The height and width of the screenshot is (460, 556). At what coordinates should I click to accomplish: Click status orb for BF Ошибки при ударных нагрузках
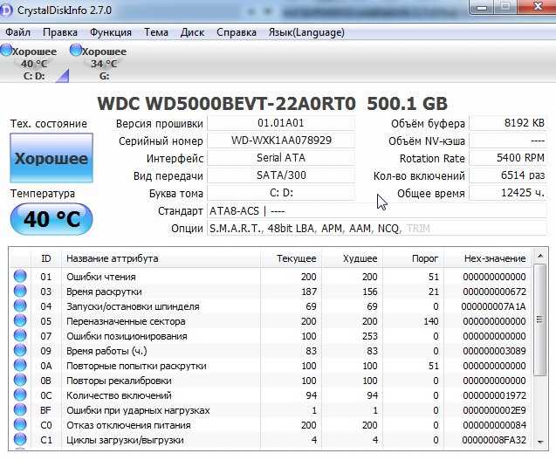click(20, 410)
